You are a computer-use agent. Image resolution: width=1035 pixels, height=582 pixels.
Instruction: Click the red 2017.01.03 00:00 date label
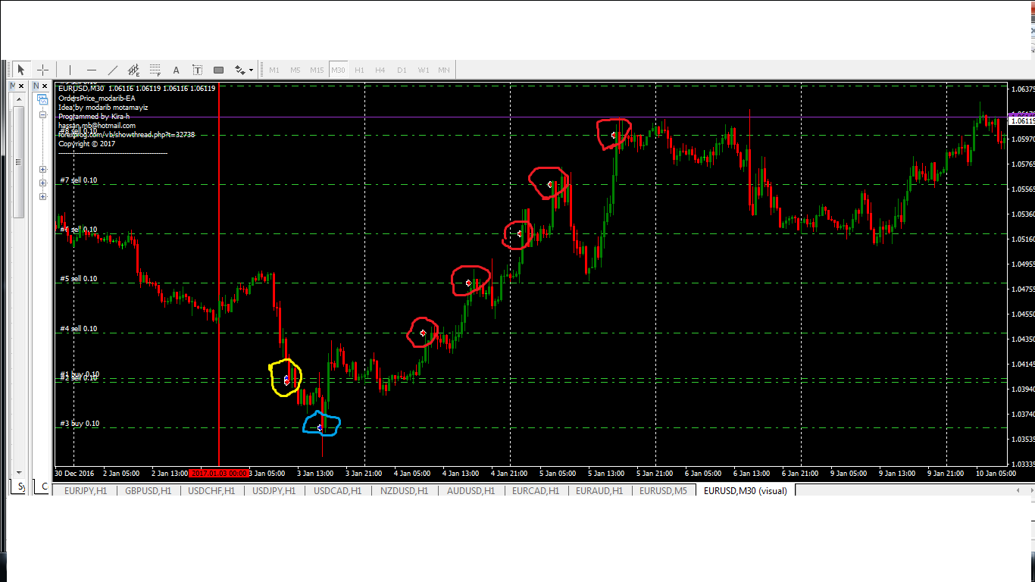pos(219,473)
